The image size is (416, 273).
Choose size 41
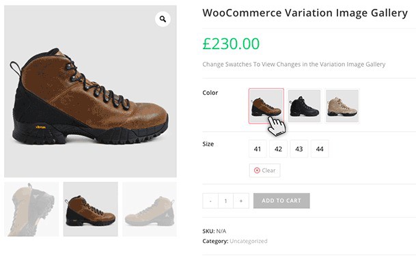[x=258, y=149]
